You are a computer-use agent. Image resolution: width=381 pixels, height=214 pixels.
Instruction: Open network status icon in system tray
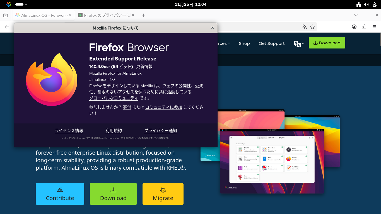[x=359, y=4]
